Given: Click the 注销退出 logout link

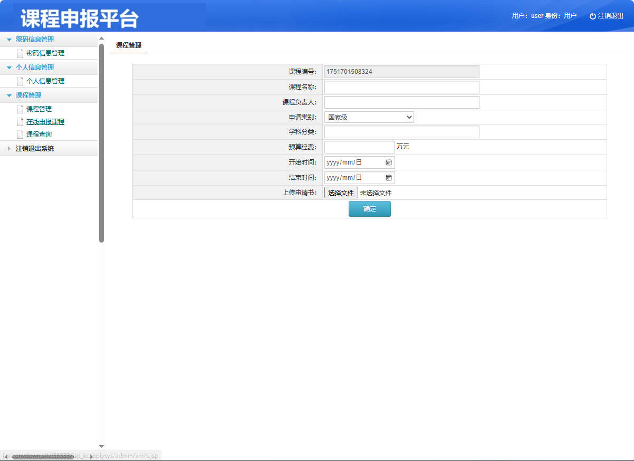Looking at the screenshot, I should coord(610,15).
